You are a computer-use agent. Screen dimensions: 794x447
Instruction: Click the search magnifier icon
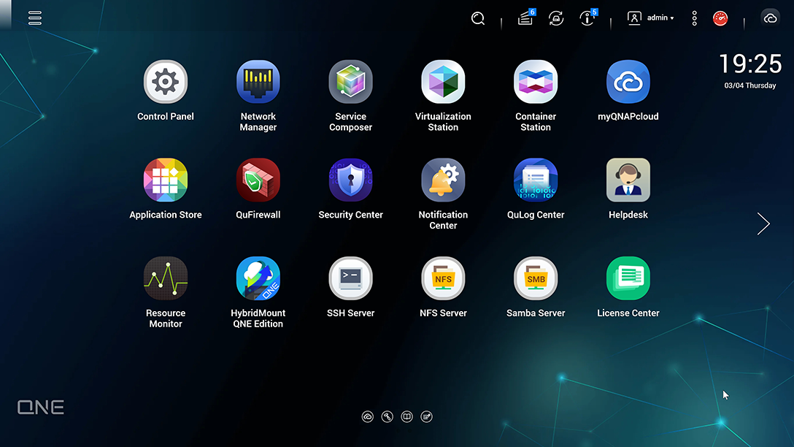(x=478, y=18)
